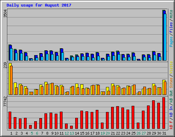
Task: Click the Files legend label
Action: pyautogui.click(x=171, y=27)
